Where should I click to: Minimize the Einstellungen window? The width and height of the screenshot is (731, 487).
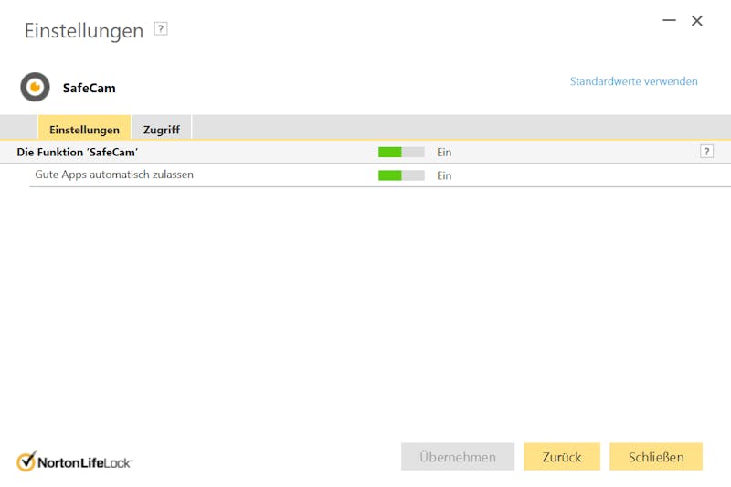[x=669, y=20]
